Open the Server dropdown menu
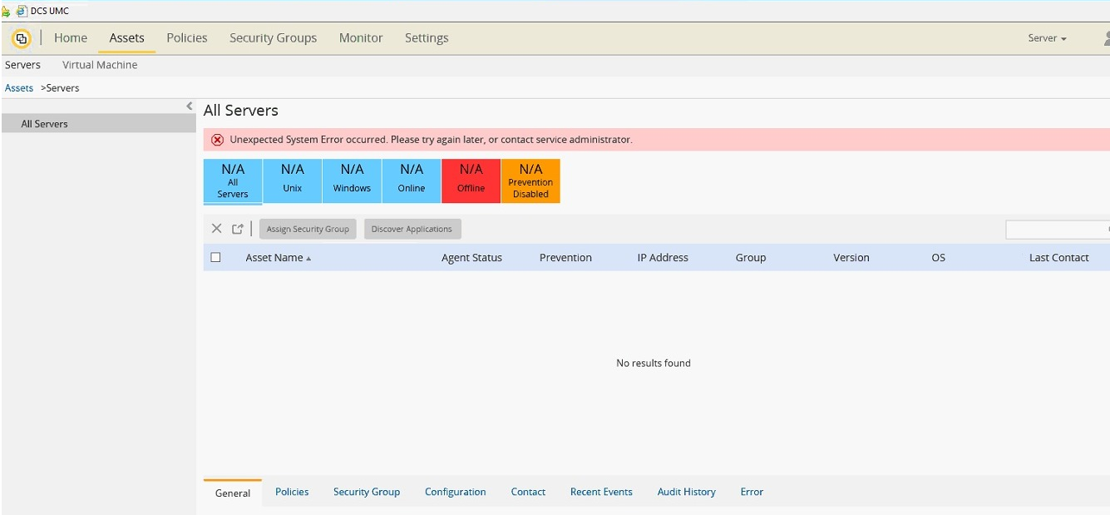The height and width of the screenshot is (515, 1110). (x=1047, y=38)
